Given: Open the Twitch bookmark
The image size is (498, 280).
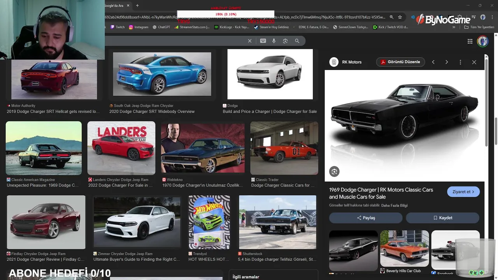Looking at the screenshot, I should [x=117, y=27].
